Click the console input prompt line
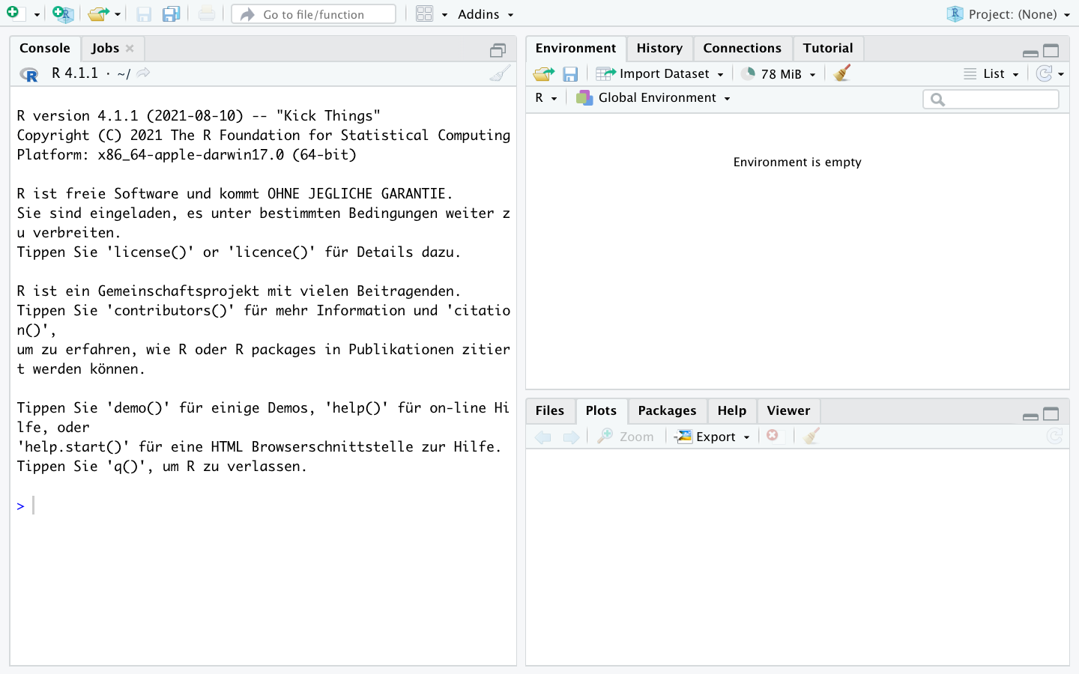Image resolution: width=1079 pixels, height=674 pixels. point(263,506)
